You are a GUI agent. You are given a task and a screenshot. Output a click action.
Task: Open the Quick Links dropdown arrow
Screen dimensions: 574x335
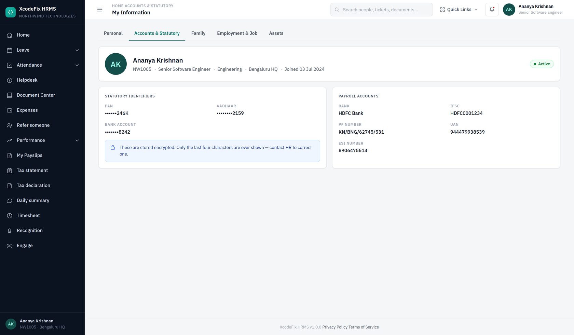(476, 10)
